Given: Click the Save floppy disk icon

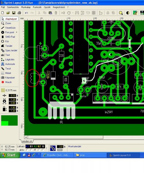Looking at the screenshot, I should point(14,13).
